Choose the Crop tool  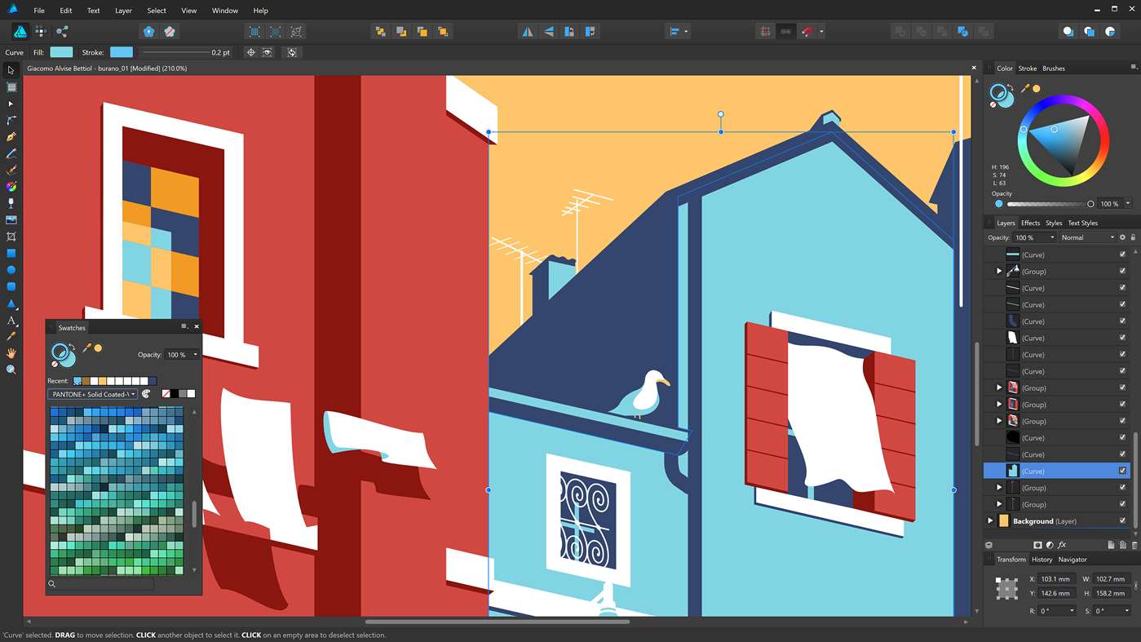11,237
